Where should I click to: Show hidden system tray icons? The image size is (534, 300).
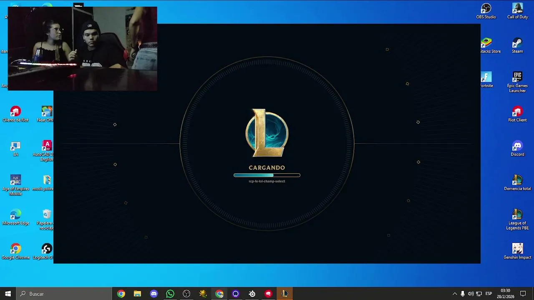point(455,294)
